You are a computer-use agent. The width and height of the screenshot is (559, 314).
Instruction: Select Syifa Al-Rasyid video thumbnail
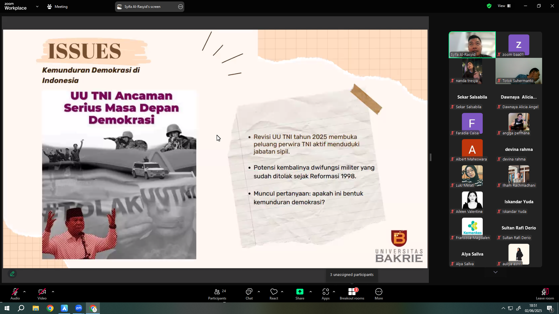click(x=472, y=45)
